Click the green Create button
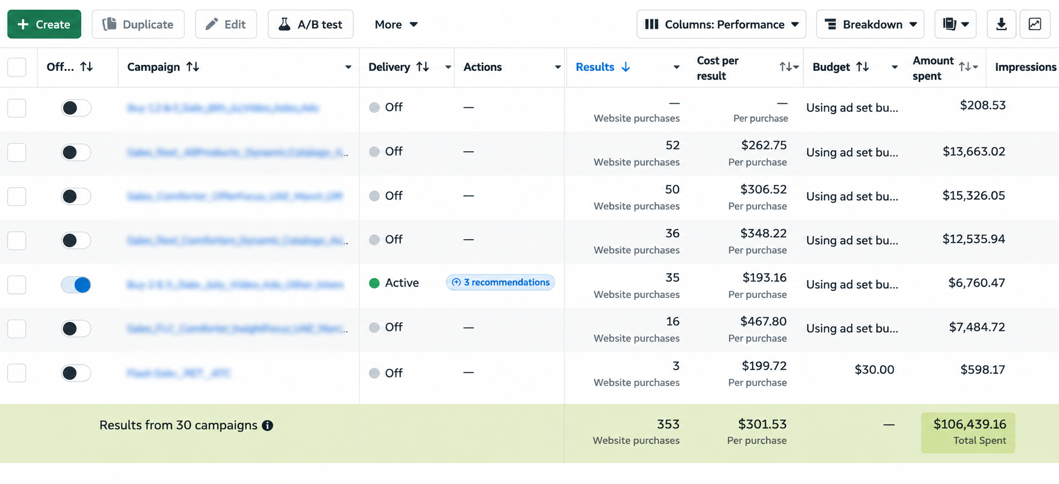The width and height of the screenshot is (1059, 484). tap(44, 24)
